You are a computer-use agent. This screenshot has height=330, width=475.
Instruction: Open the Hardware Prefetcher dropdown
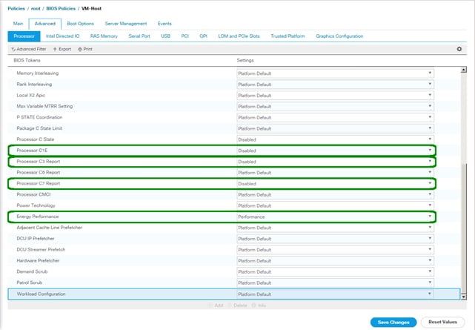click(x=335, y=261)
